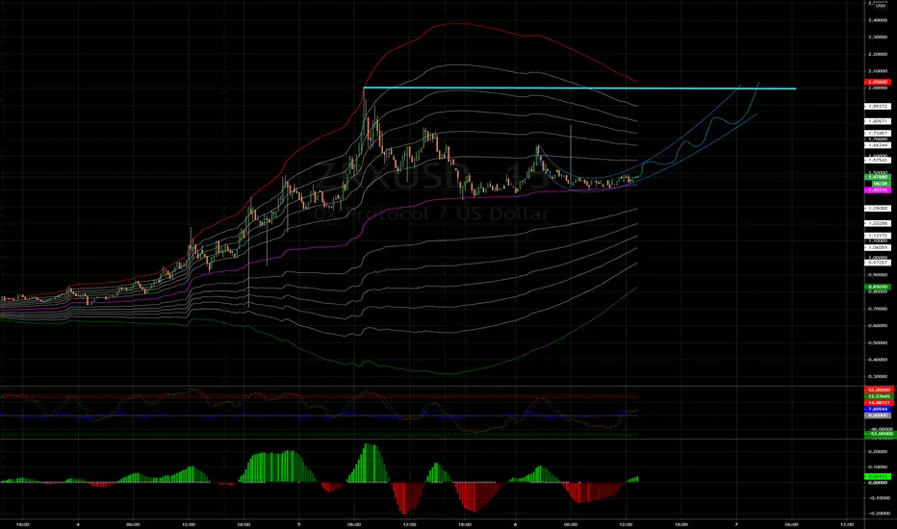
Task: Click the 1.89372 band price label
Action: [x=878, y=107]
